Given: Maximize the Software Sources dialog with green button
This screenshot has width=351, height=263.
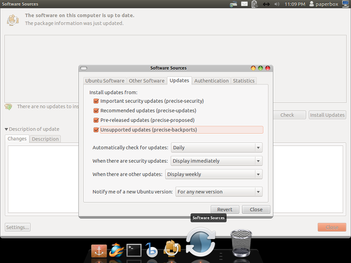Looking at the screenshot, I should [x=260, y=68].
